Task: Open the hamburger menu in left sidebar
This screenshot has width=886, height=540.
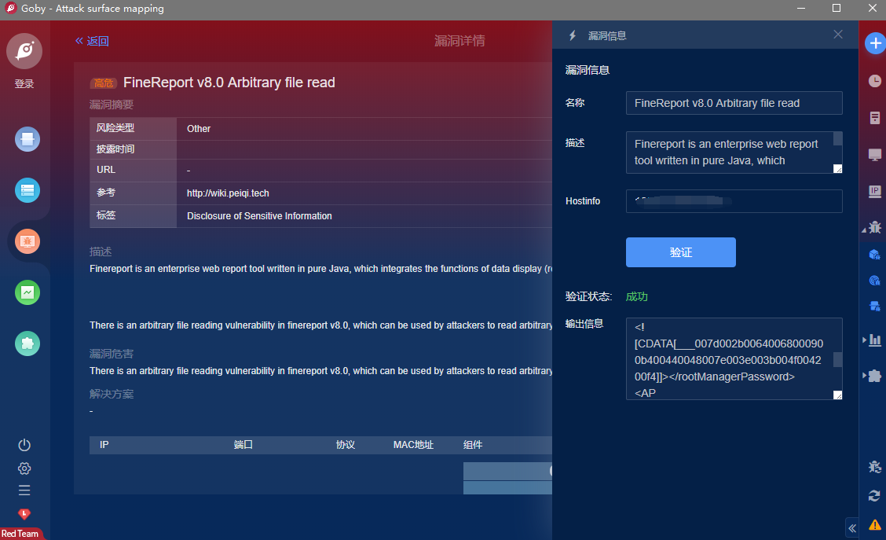Action: (x=24, y=490)
